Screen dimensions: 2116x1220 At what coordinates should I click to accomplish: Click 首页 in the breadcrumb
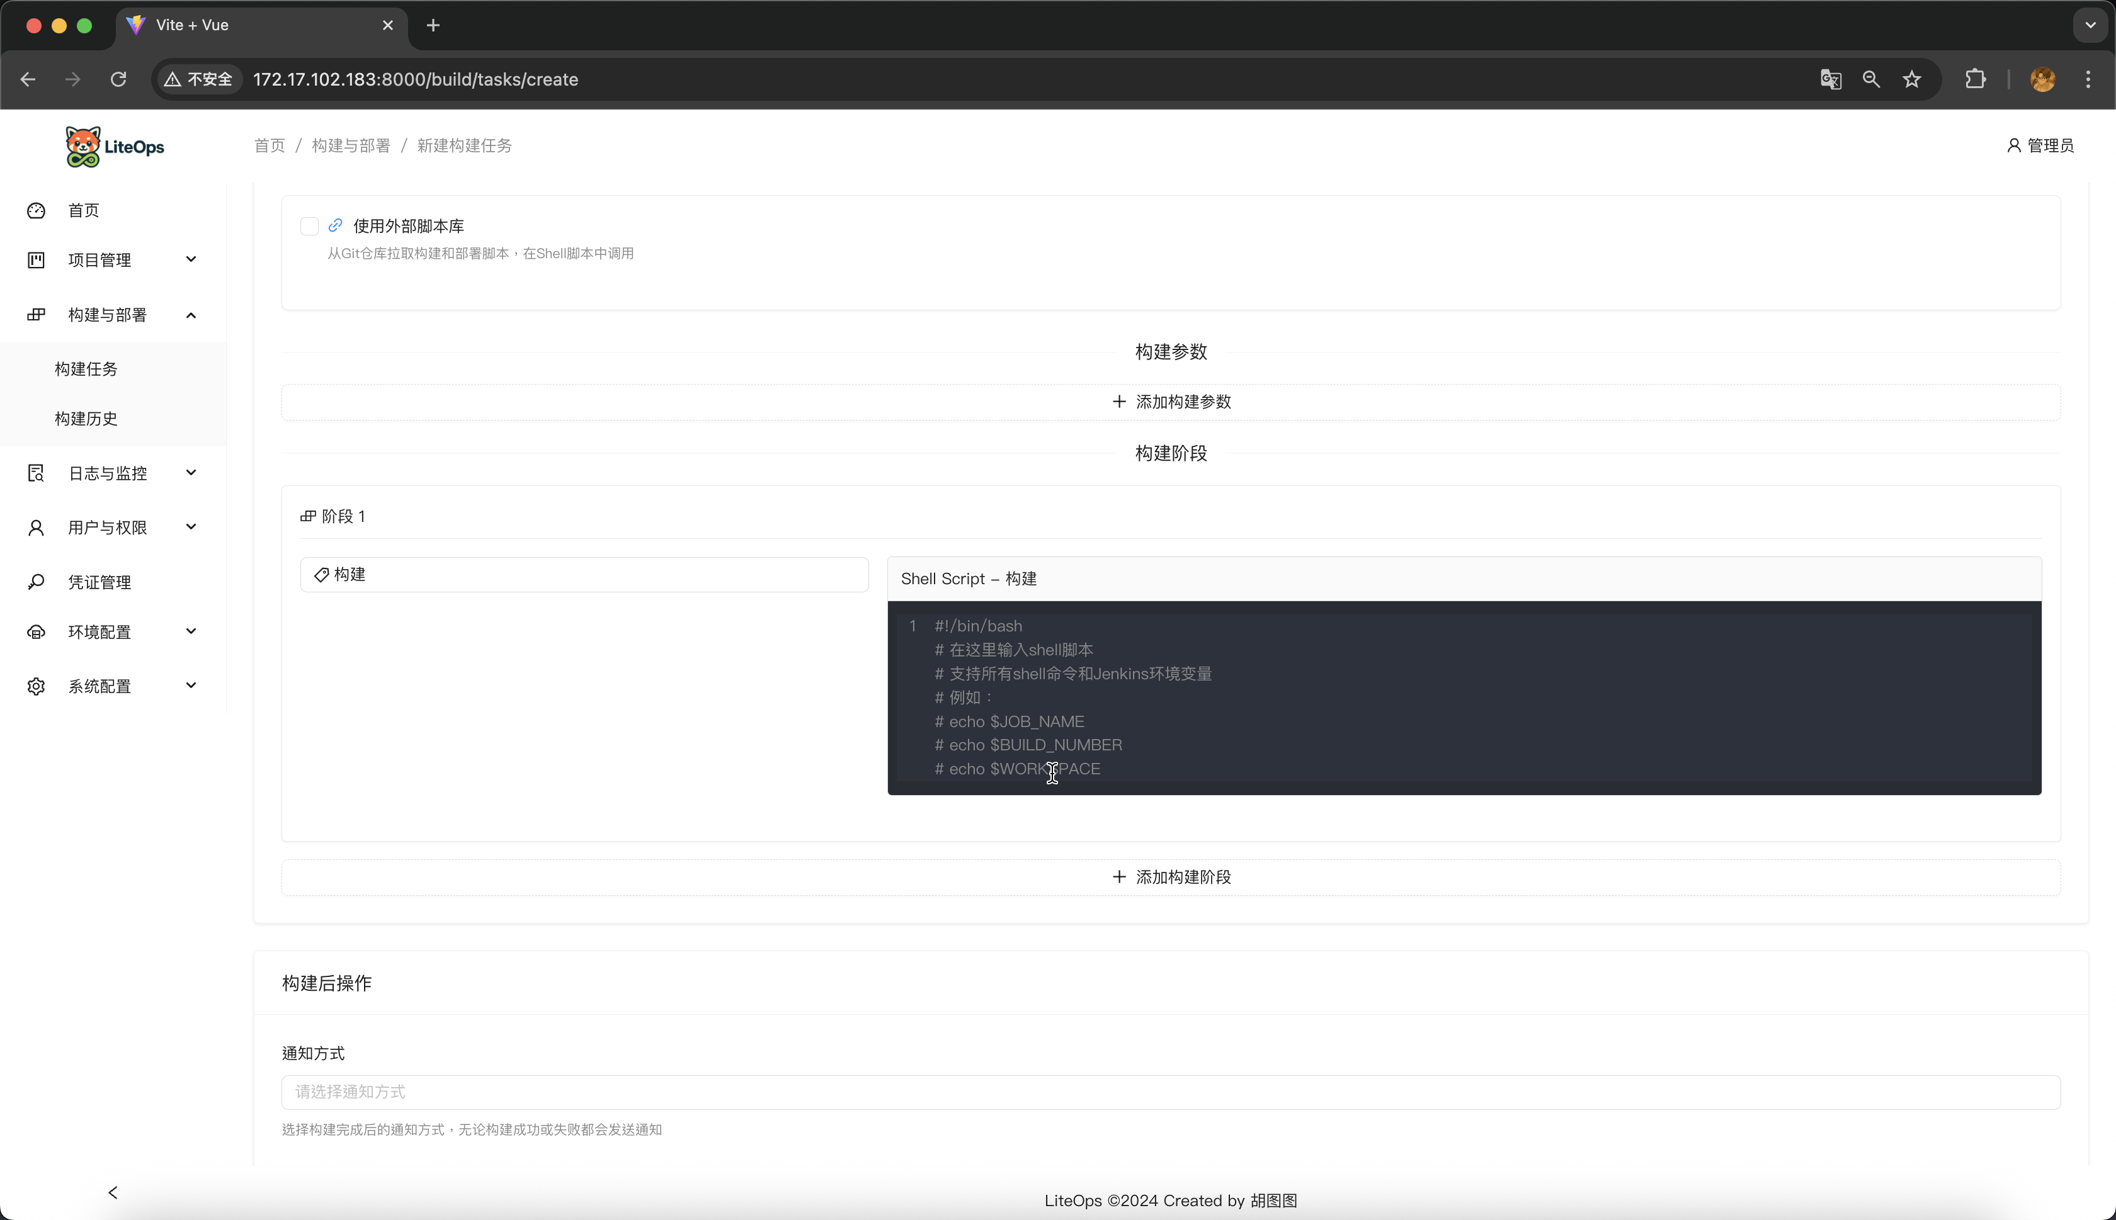[x=270, y=146]
